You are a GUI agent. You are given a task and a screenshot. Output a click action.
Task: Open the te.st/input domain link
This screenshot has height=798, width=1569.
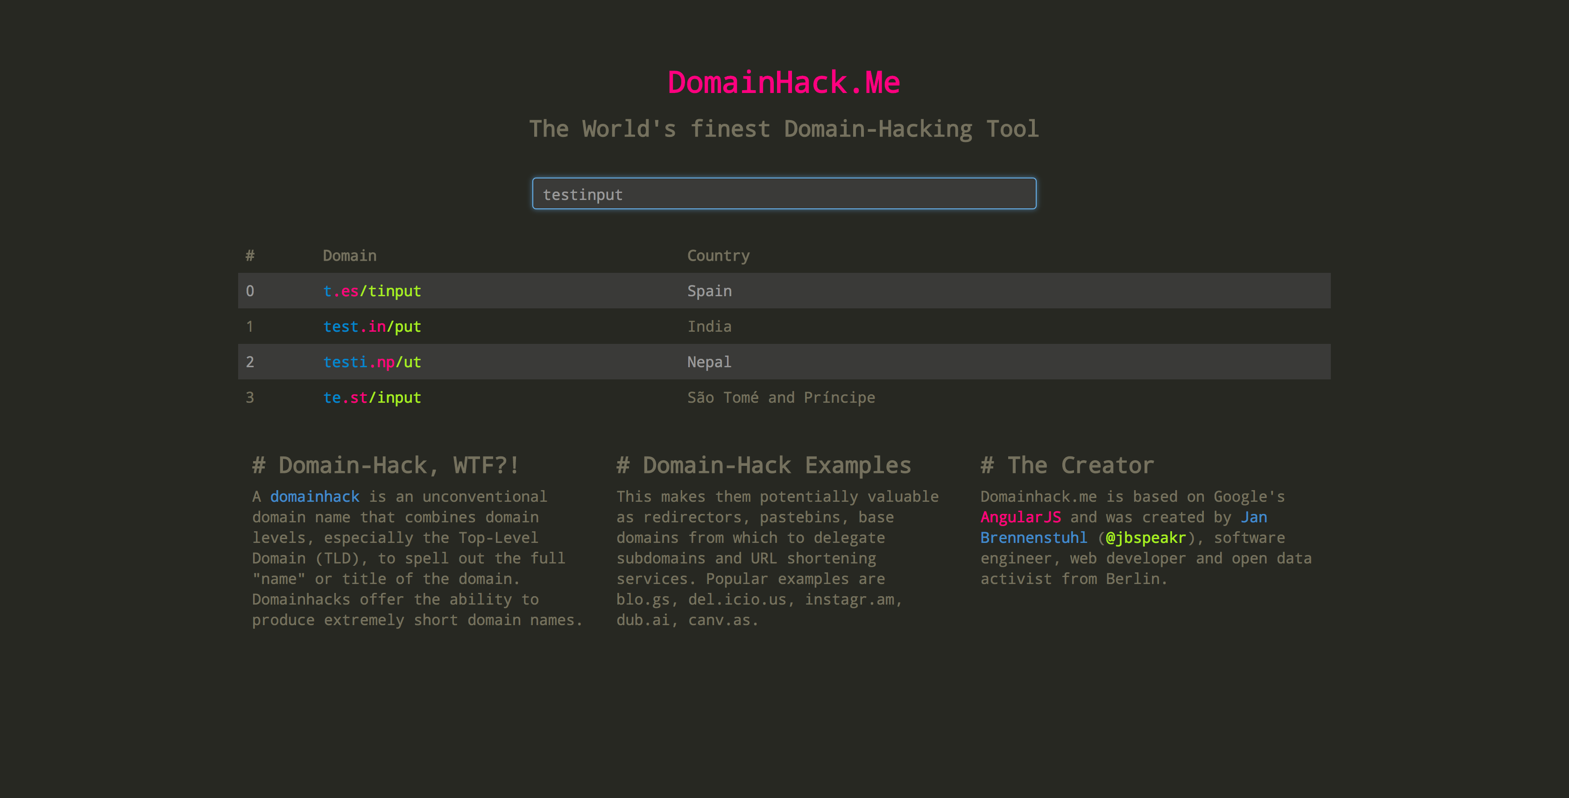coord(372,398)
